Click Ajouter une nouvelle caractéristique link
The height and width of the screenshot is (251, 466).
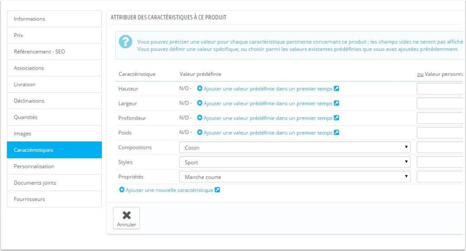tap(169, 190)
